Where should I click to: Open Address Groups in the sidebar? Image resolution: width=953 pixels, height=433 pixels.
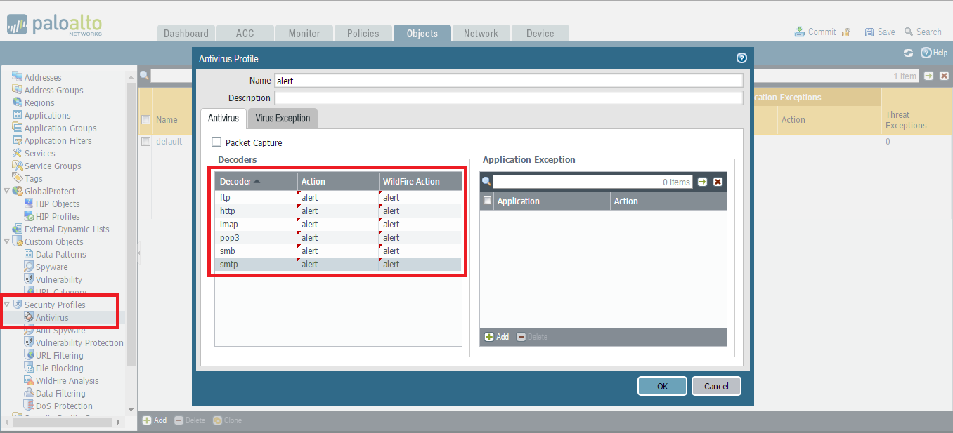53,90
